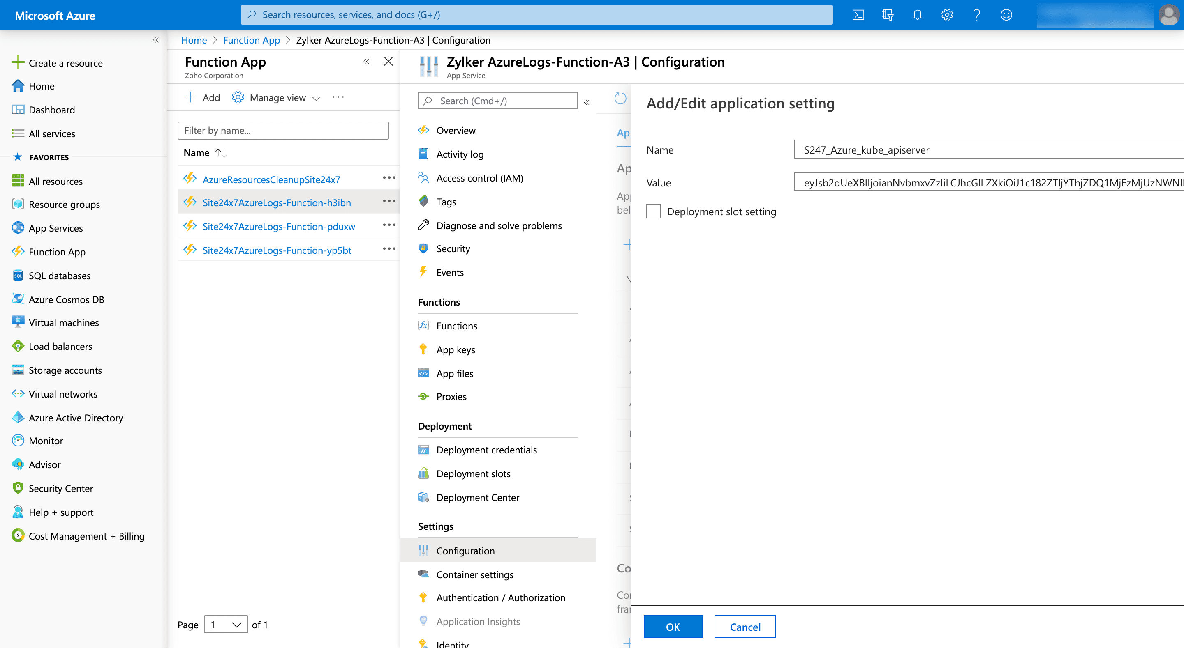The width and height of the screenshot is (1184, 648).
Task: Open the Activity log for the app
Action: pos(459,154)
